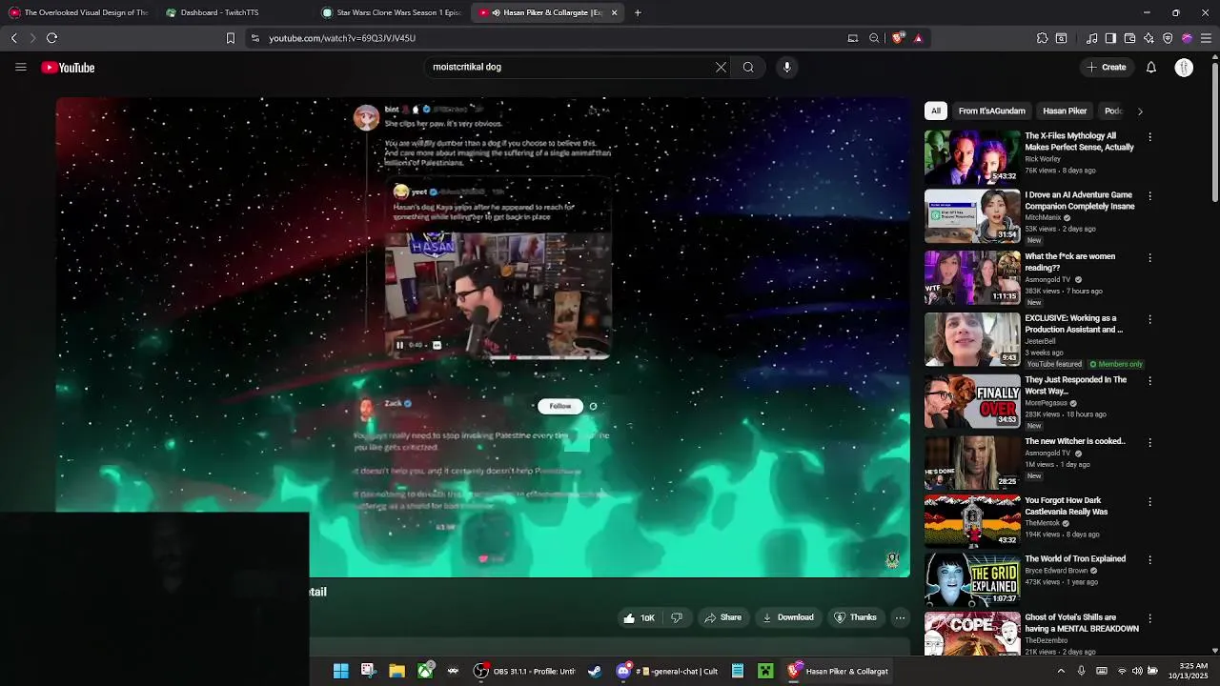
Task: Select the All filter chip
Action: pos(936,111)
